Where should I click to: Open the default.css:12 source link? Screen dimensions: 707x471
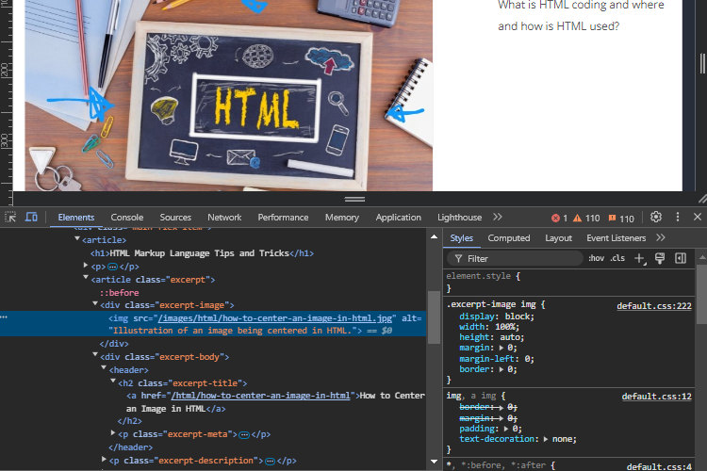click(656, 397)
